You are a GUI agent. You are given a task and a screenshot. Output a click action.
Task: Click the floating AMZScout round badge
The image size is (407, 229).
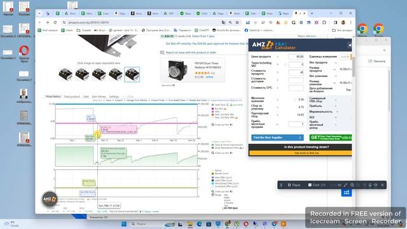(50, 199)
